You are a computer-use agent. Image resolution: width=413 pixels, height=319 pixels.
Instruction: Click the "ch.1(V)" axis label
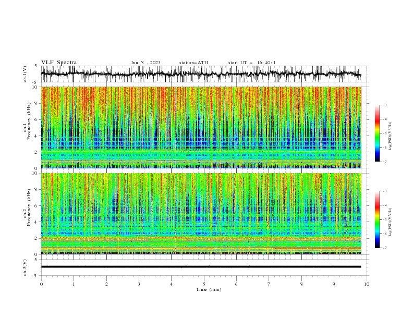point(25,74)
